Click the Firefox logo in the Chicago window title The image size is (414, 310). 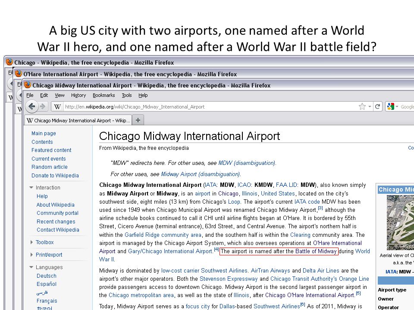coord(9,62)
